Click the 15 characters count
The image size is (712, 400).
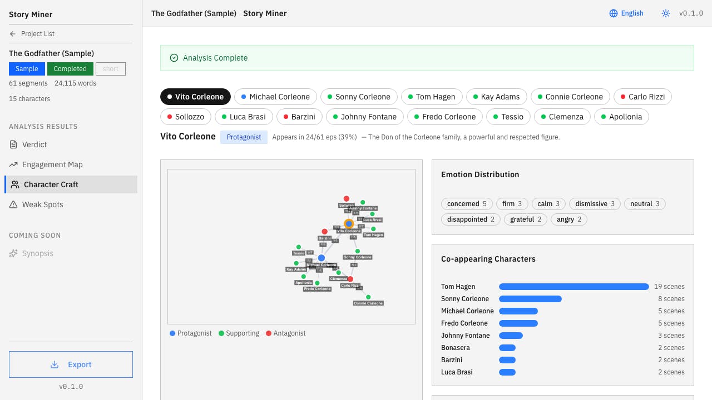pos(29,99)
